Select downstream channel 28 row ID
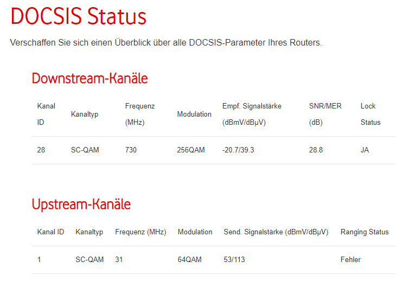 click(x=41, y=150)
